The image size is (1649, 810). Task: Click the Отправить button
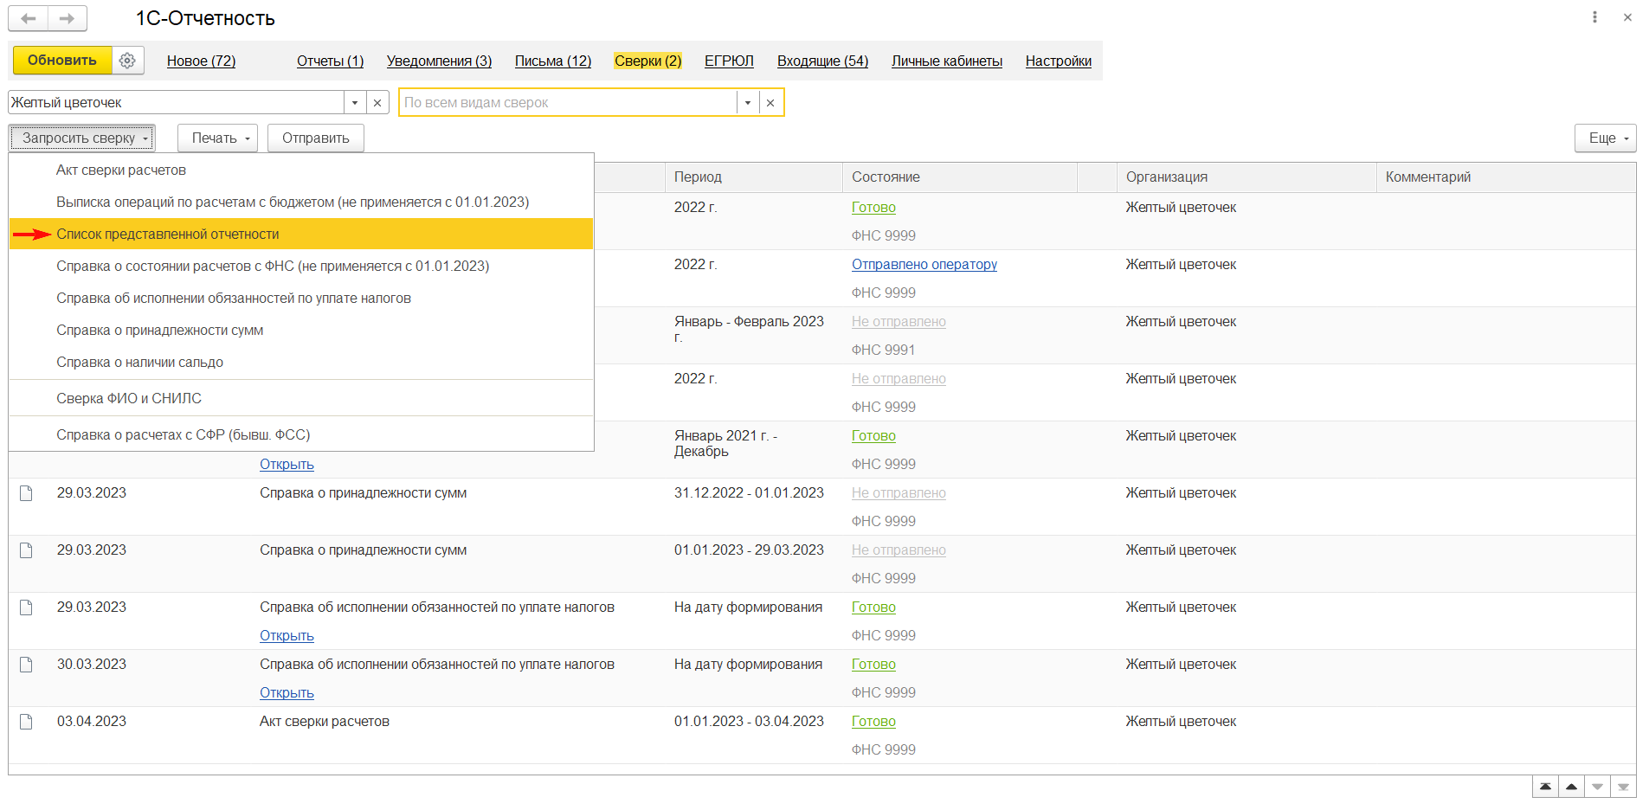315,138
